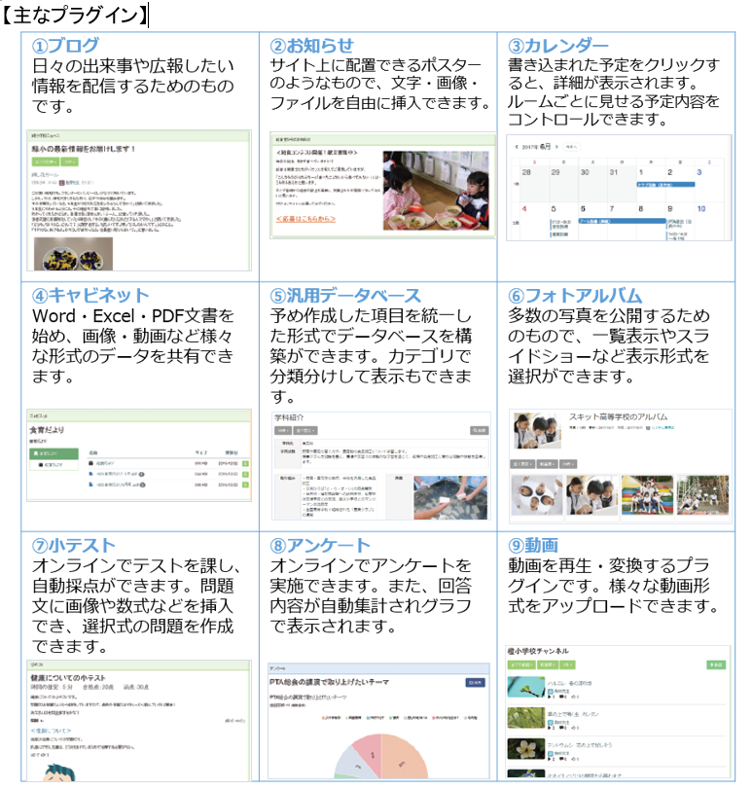Click the ②お知らせ plugin heading
Viewport: 752px width, 790px height.
(311, 46)
